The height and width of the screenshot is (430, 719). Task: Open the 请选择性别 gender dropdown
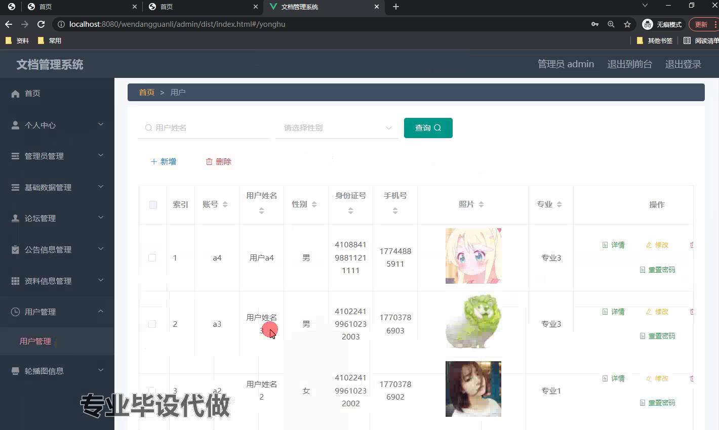point(337,128)
